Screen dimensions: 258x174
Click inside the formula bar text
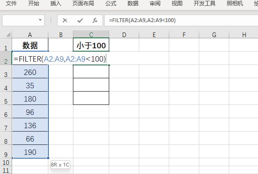pyautogui.click(x=142, y=20)
